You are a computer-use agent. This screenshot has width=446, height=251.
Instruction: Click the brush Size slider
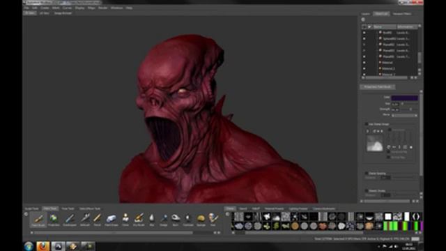click(409, 104)
